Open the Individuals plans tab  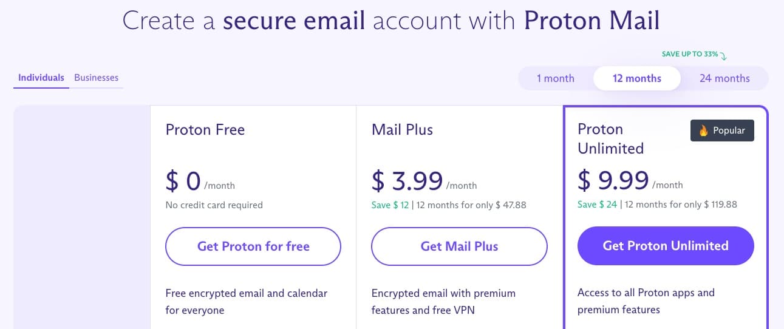pos(41,78)
